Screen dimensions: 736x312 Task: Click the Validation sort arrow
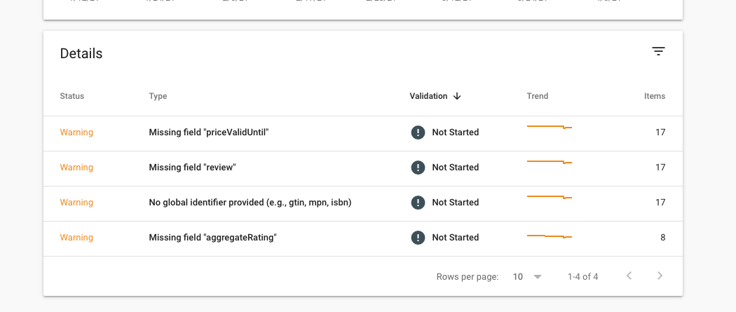457,96
